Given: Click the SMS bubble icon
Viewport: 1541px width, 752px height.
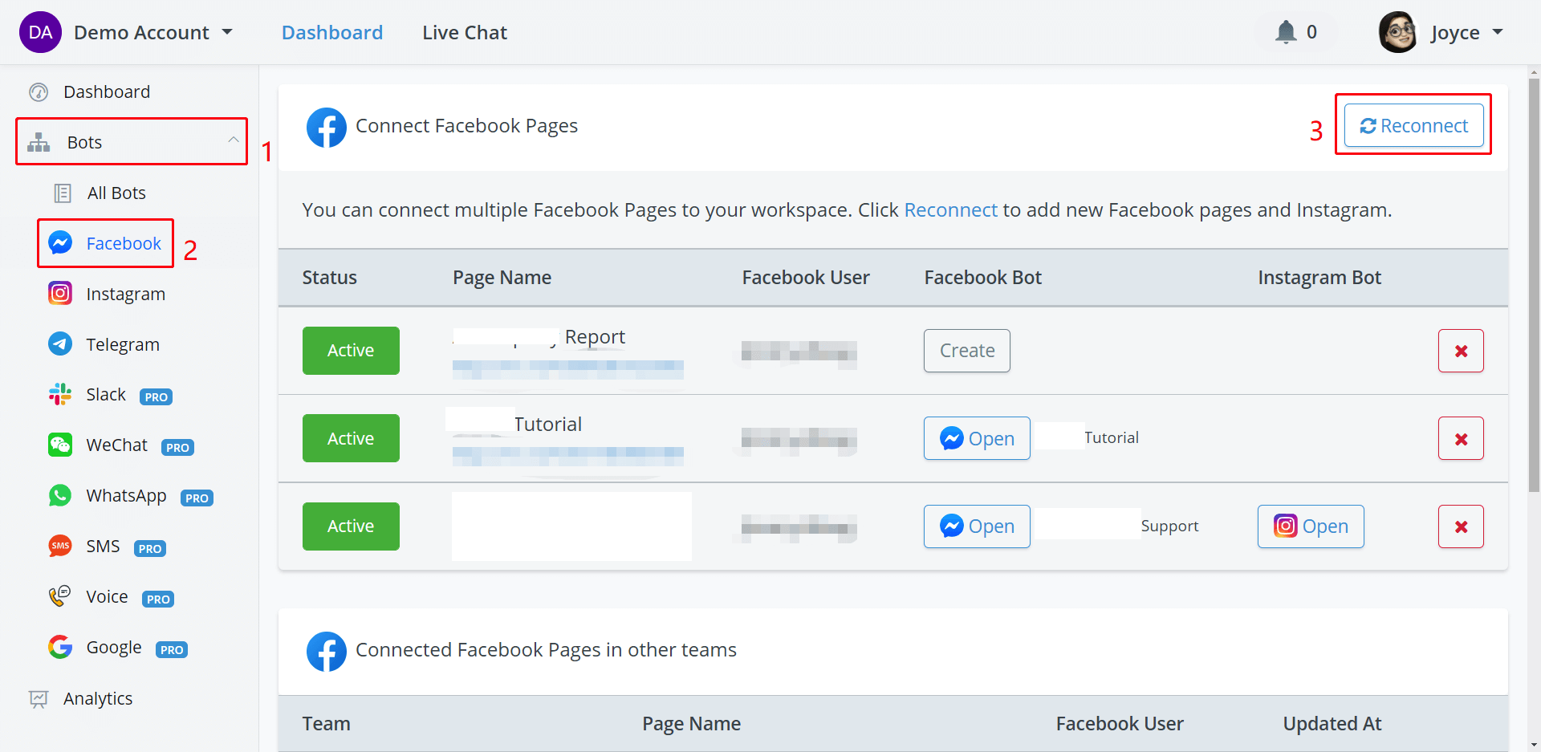Looking at the screenshot, I should coord(60,546).
